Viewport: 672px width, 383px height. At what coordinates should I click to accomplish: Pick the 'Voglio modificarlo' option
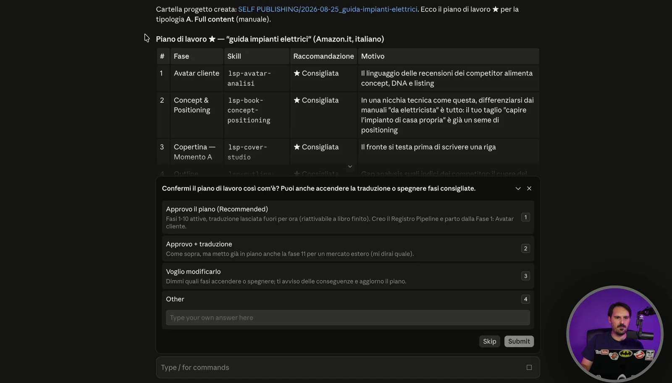348,276
